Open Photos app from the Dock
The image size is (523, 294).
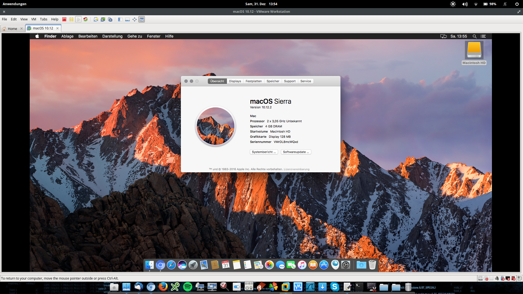[269, 265]
